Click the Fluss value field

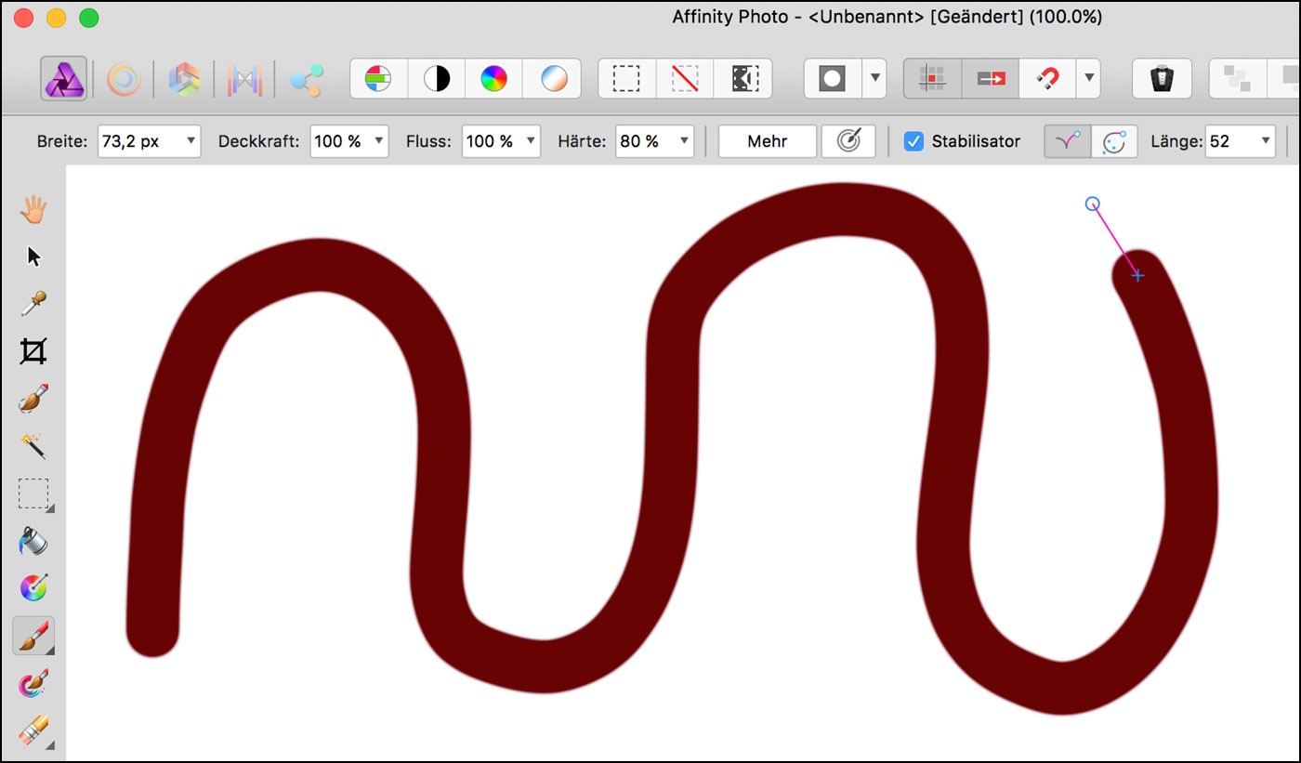(x=490, y=141)
